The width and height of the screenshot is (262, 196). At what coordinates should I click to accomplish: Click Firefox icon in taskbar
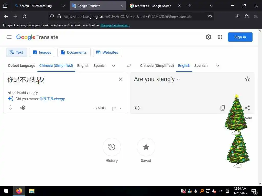point(19,191)
